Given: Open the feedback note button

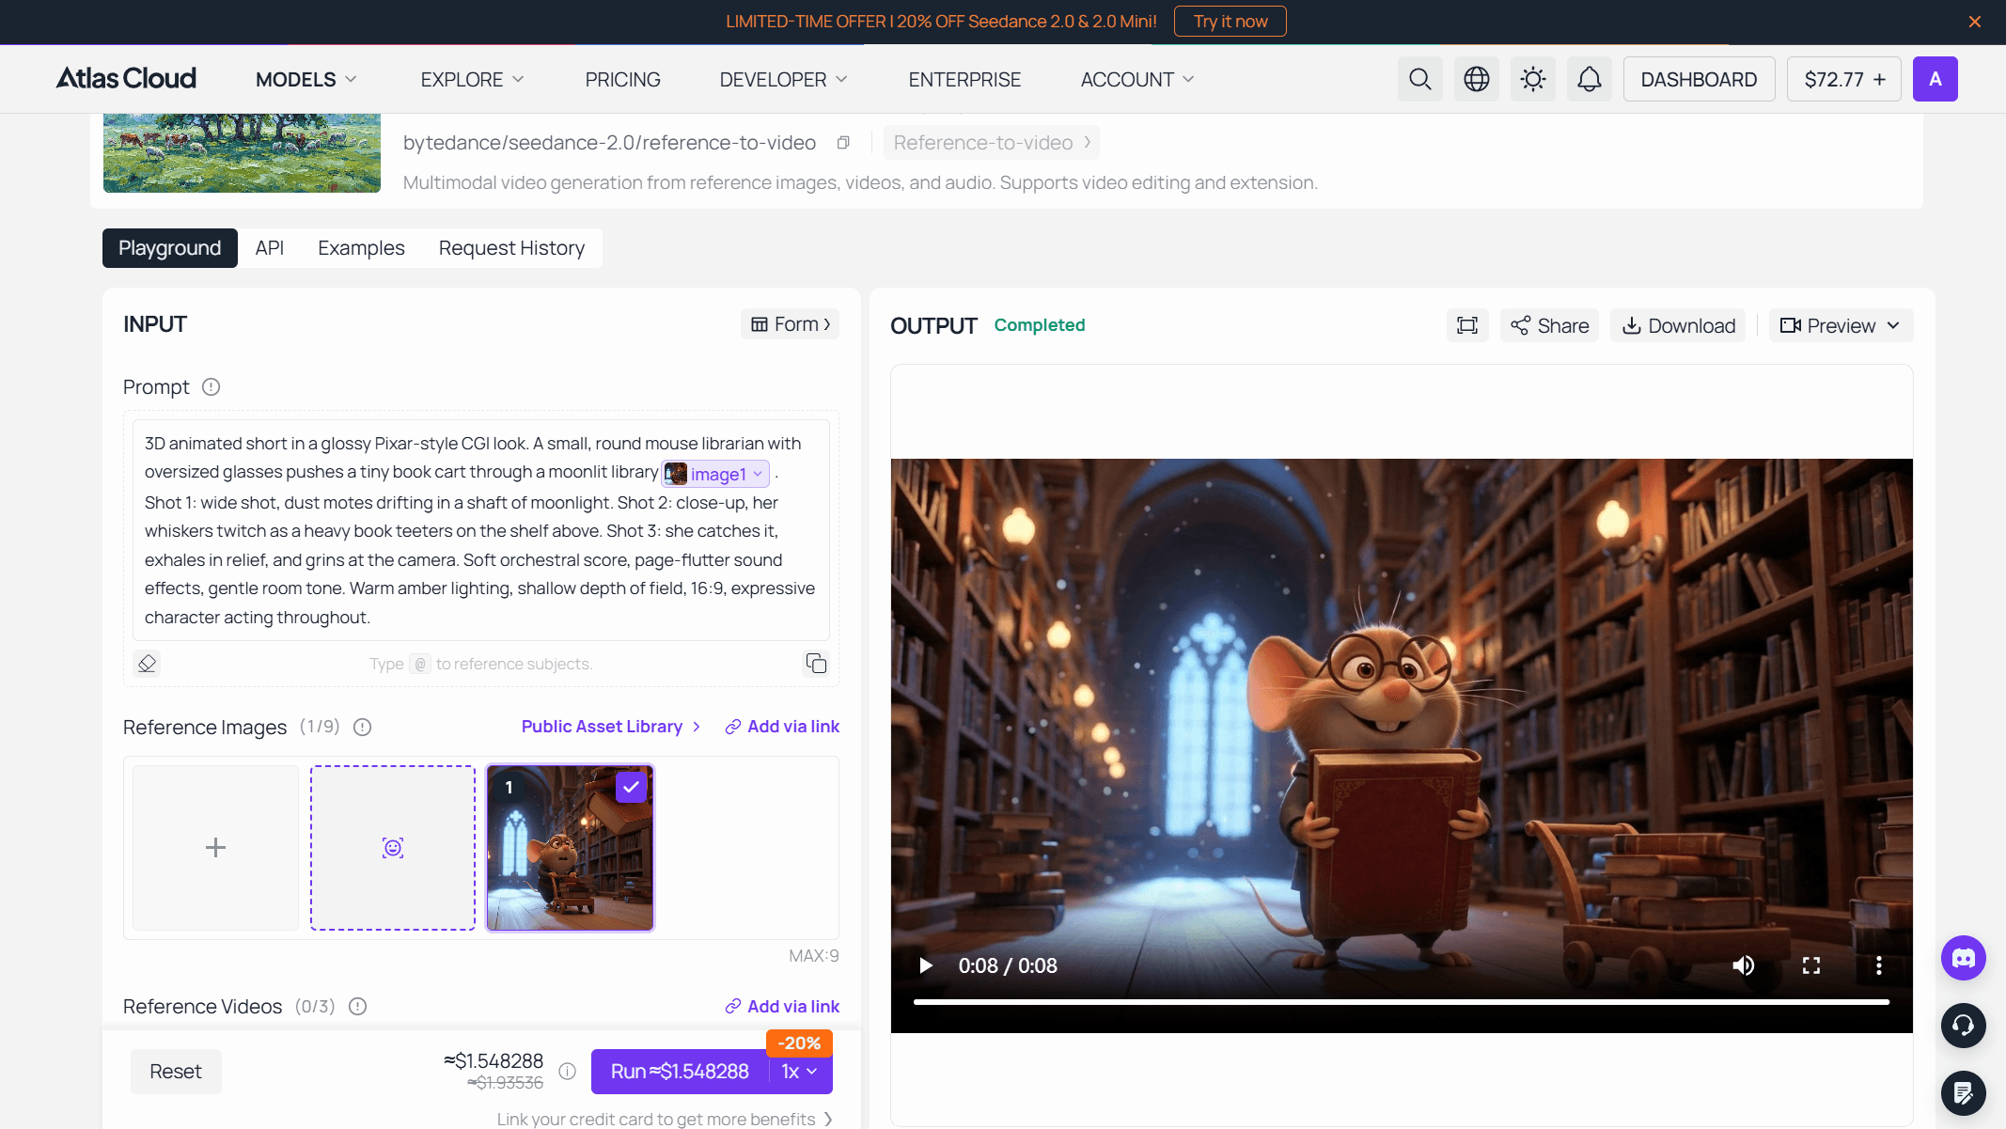Looking at the screenshot, I should 1964,1093.
